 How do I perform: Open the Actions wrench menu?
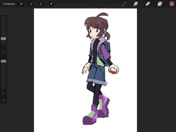(21, 4)
